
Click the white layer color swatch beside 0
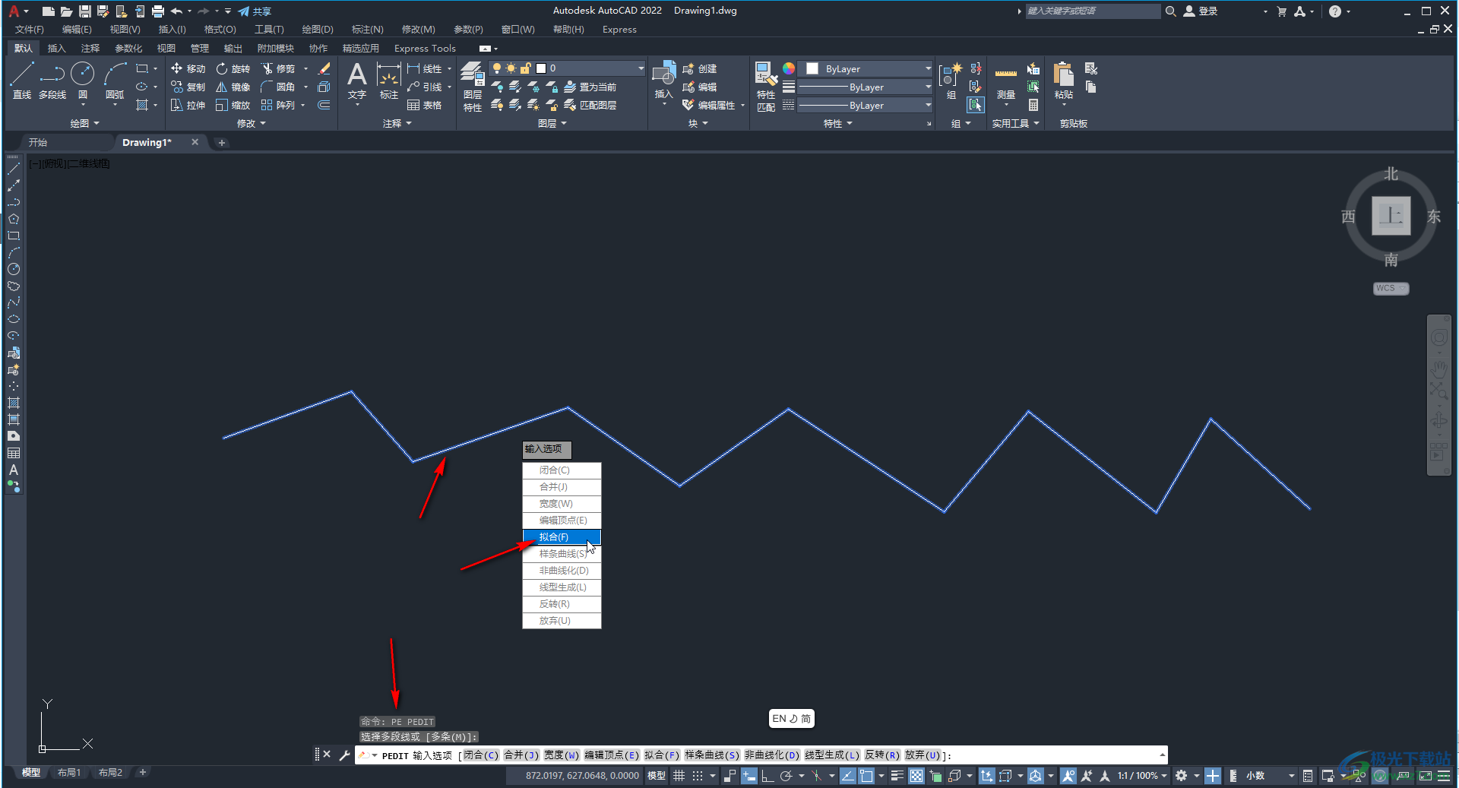coord(541,68)
